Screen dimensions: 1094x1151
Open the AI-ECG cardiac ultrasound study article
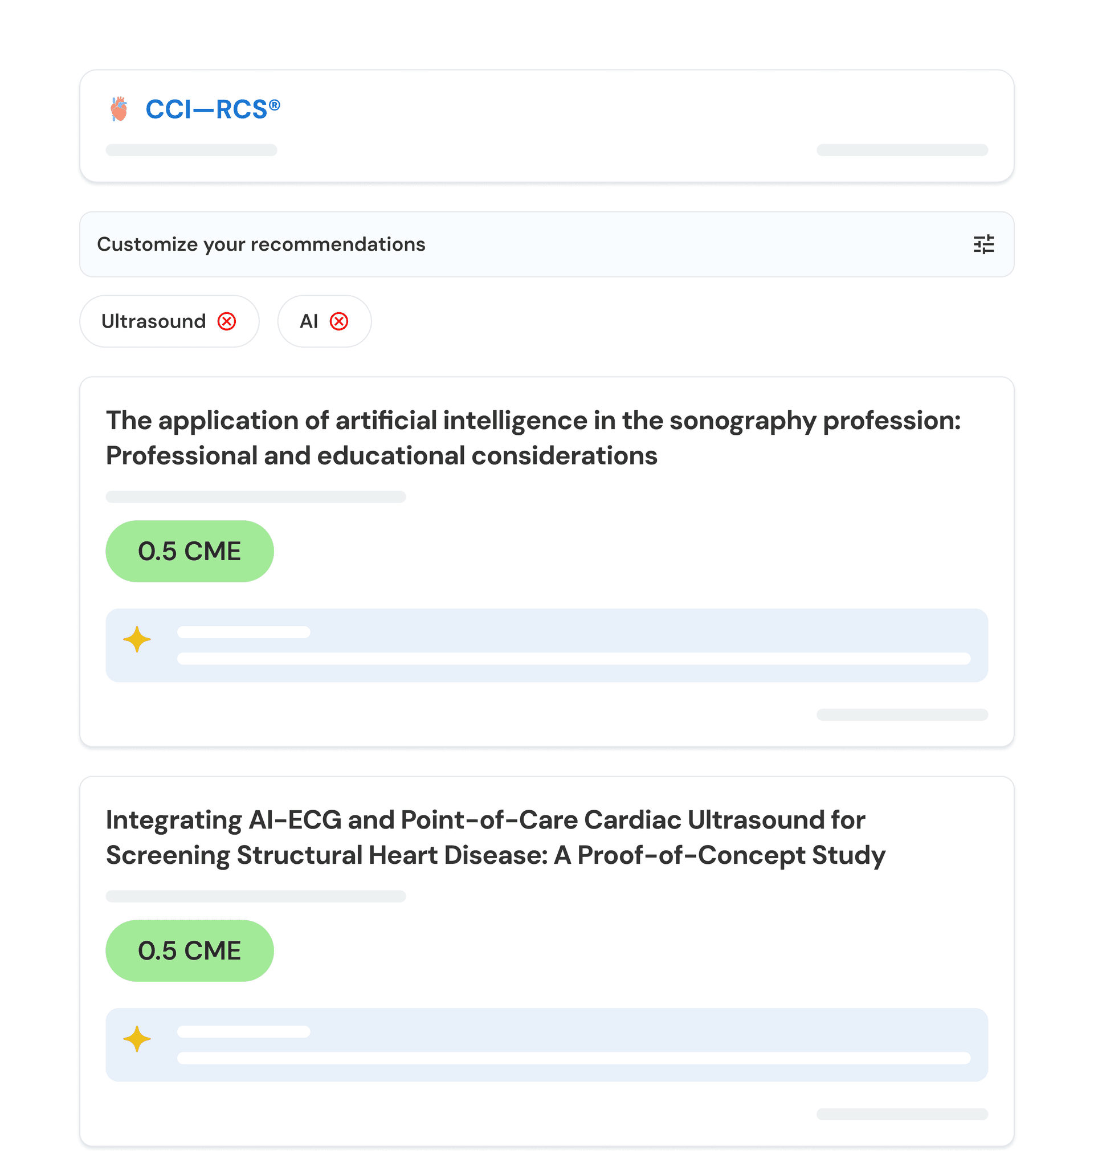click(495, 837)
